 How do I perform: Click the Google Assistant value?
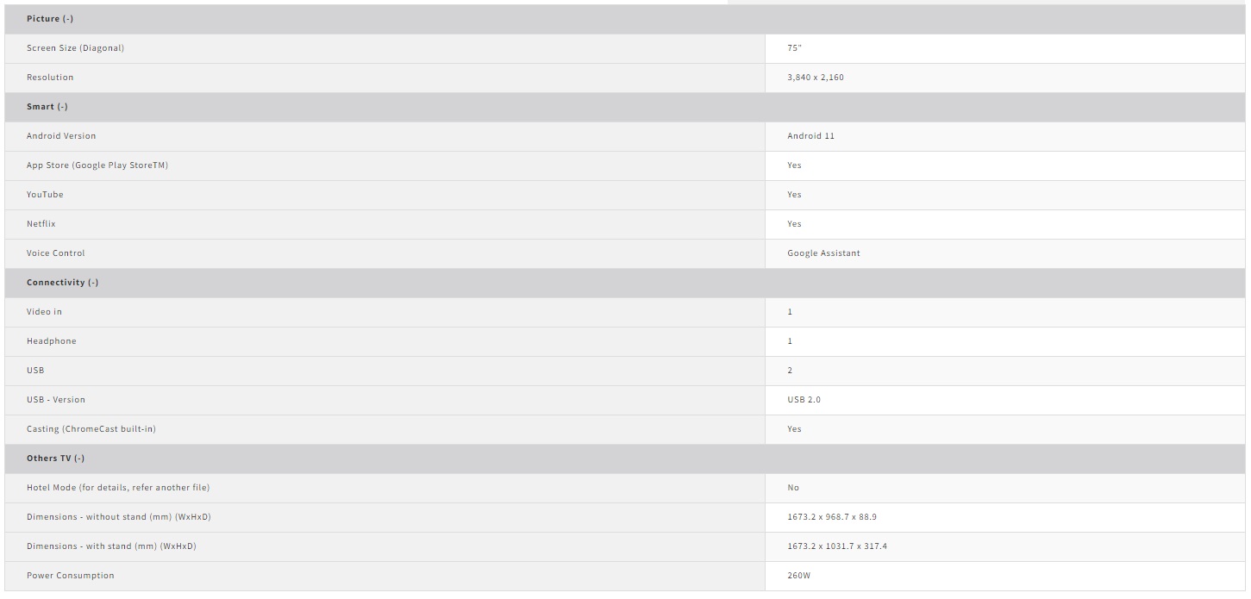pyautogui.click(x=823, y=253)
